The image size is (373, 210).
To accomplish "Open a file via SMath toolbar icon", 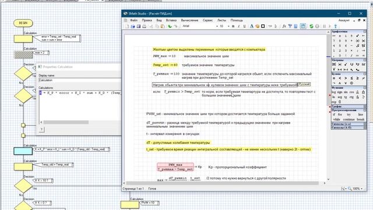I will click(133, 26).
